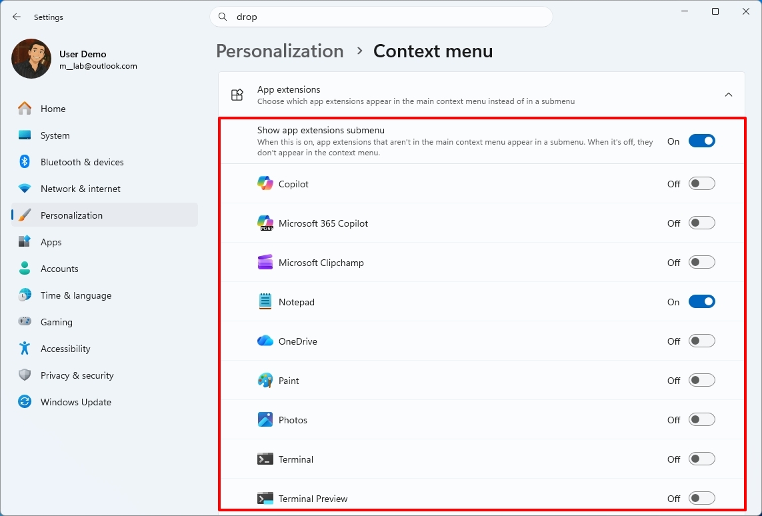Click the m__lab@outlook.com account email
This screenshot has width=762, height=516.
[98, 66]
